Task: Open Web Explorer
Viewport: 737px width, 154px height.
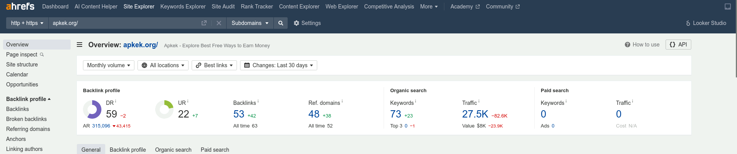Action: click(x=342, y=7)
